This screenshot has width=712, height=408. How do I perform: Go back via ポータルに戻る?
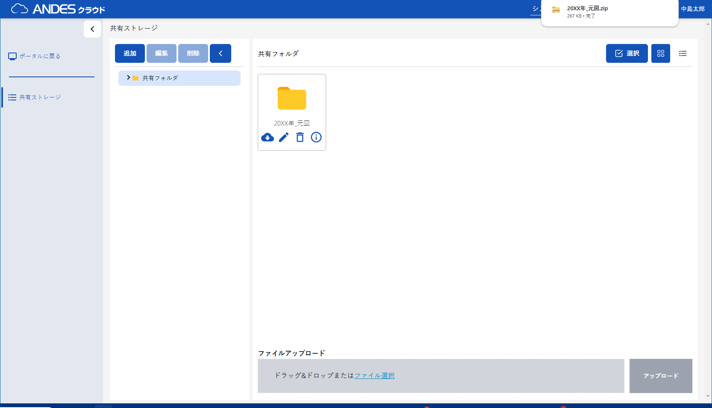39,56
